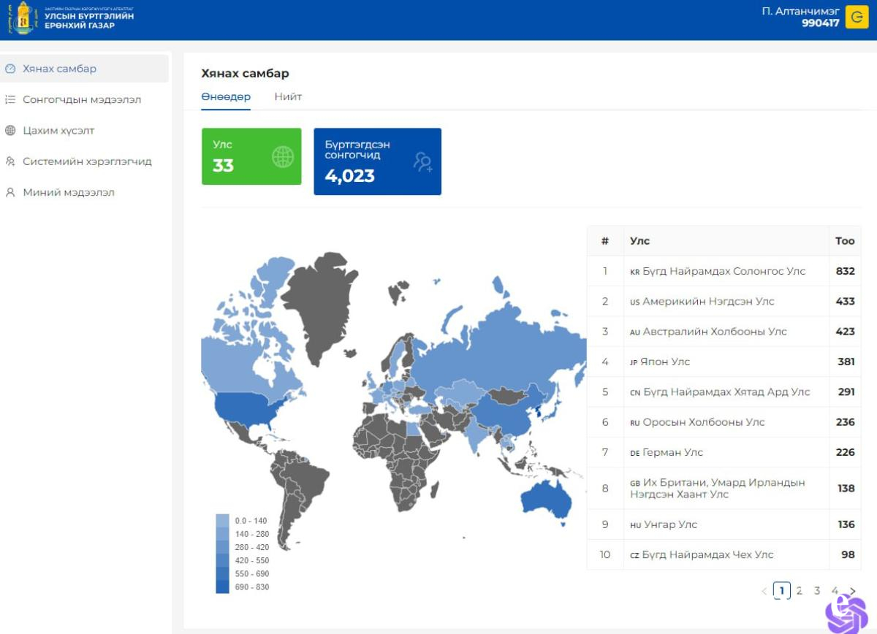Image resolution: width=877 pixels, height=634 pixels.
Task: Open page 3 of the country table
Action: (817, 591)
